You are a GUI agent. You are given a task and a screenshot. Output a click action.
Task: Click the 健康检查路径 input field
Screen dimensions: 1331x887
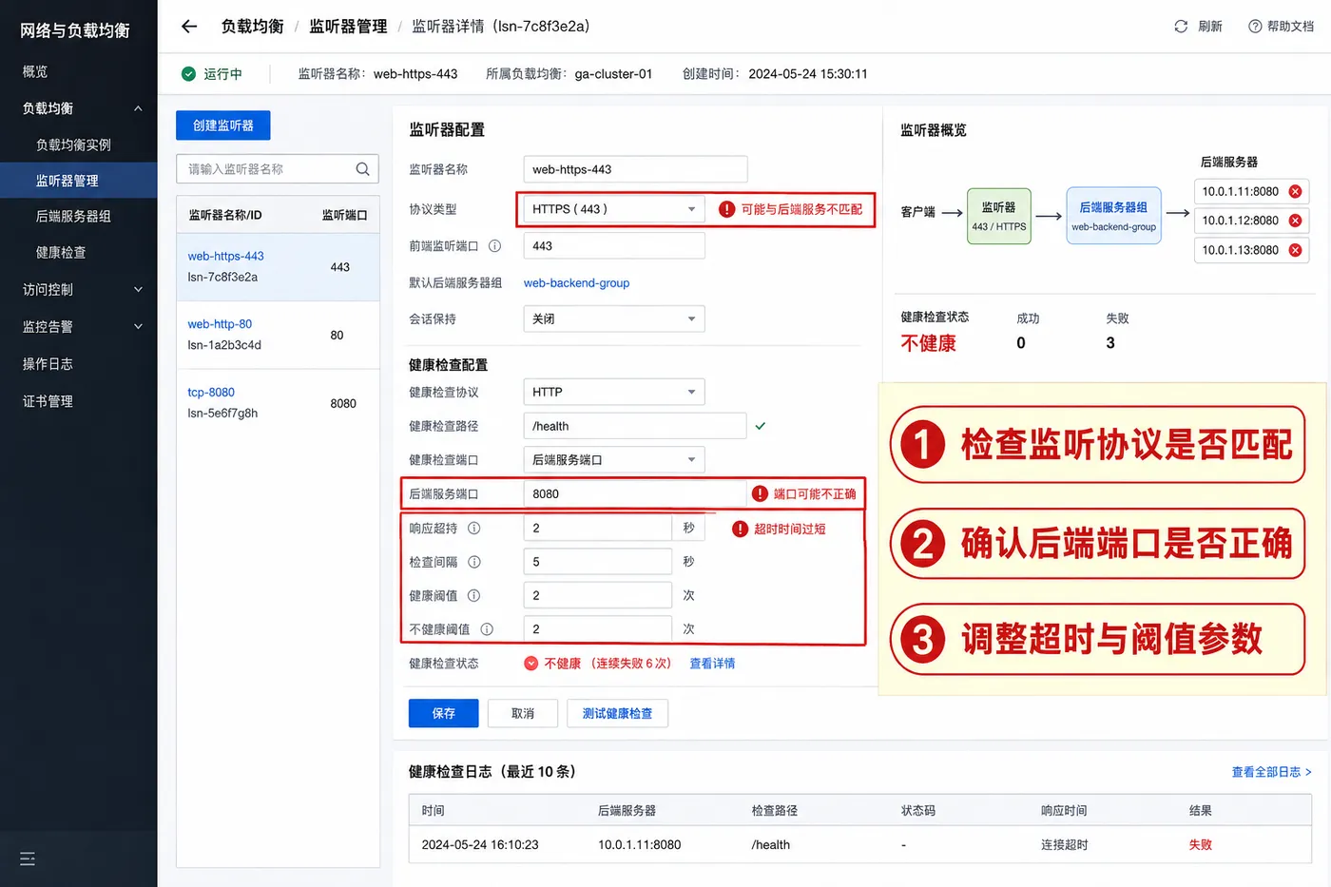click(x=635, y=426)
